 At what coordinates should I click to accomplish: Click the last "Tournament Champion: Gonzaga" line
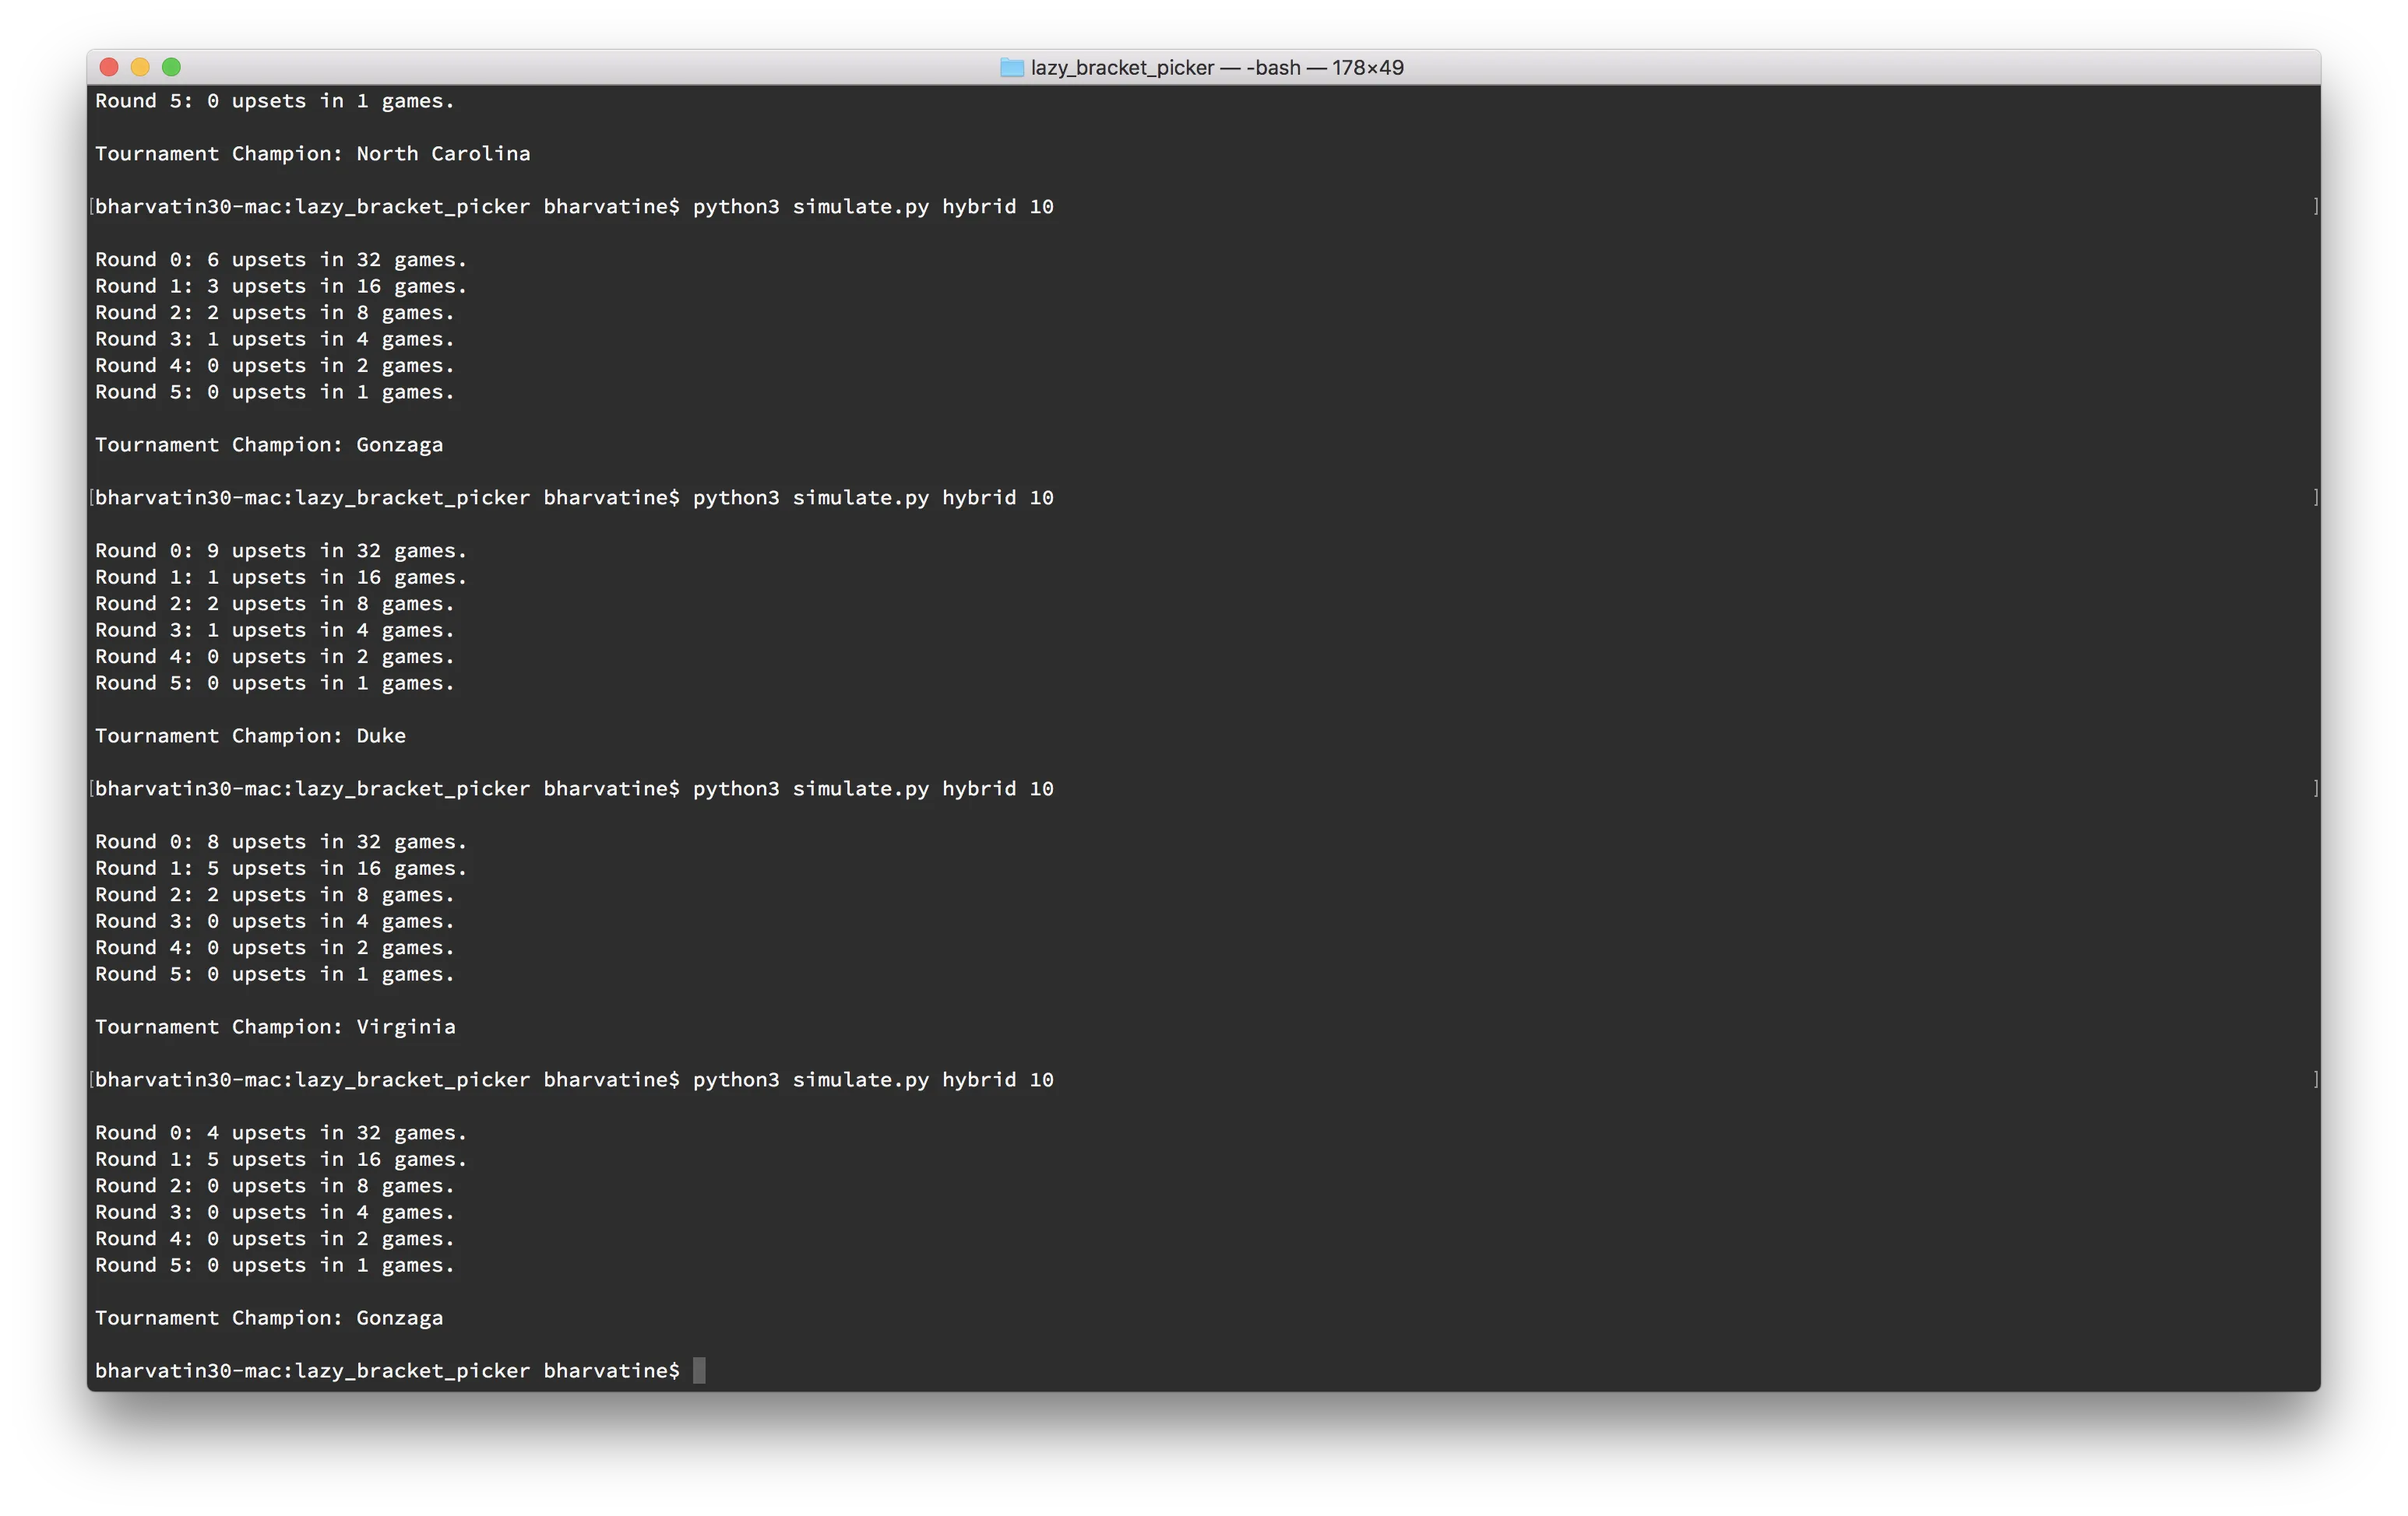(x=268, y=1318)
